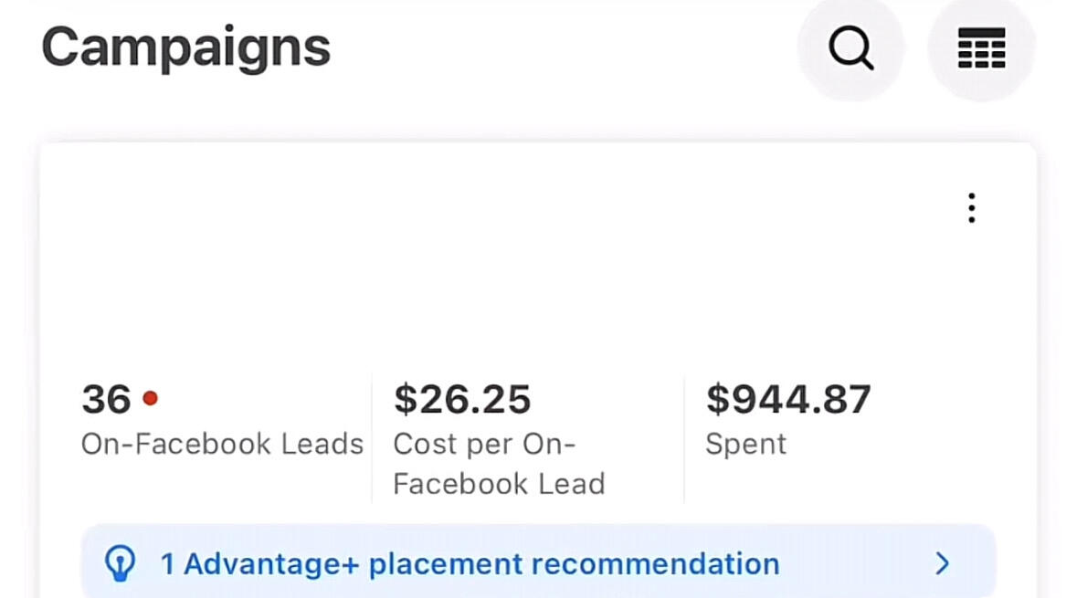
Task: Open the three-dot campaign options menu
Action: [x=971, y=208]
